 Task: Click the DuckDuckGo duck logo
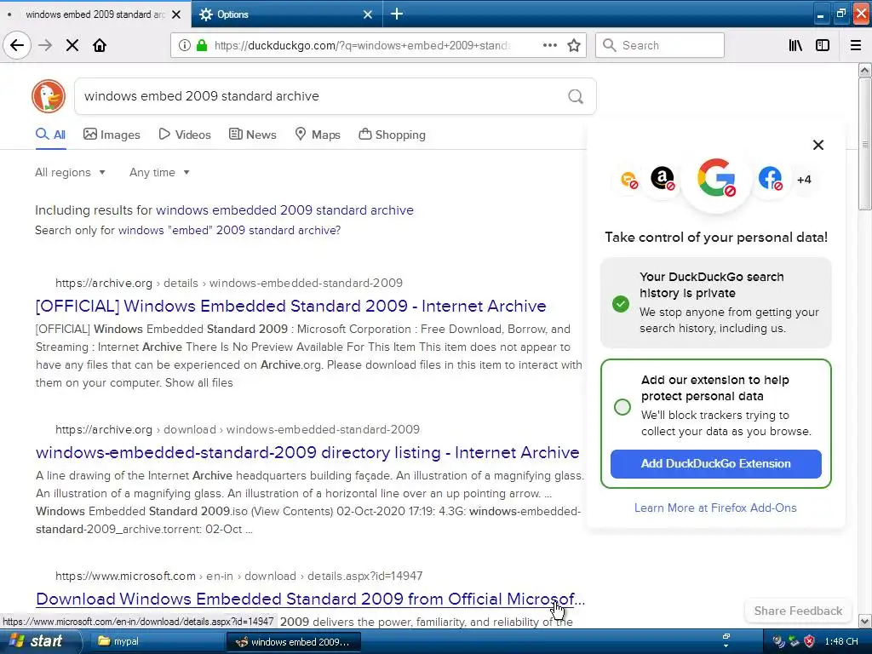click(49, 96)
